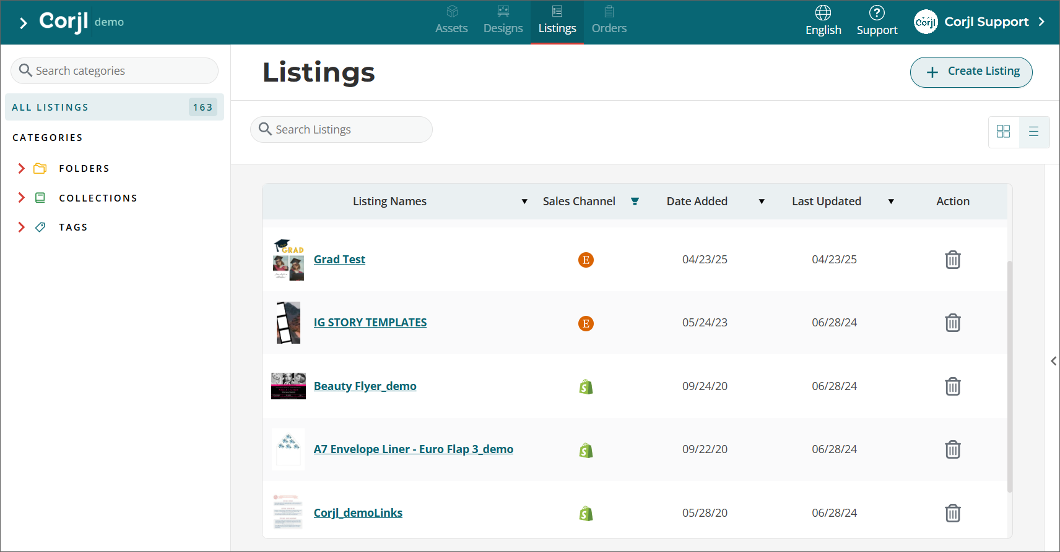Select the Listings tab
Viewport: 1060px width, 552px height.
(x=557, y=21)
